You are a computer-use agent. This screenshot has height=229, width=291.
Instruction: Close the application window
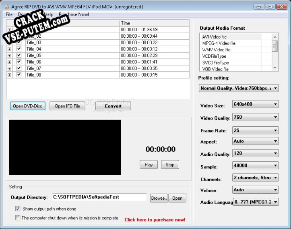click(282, 7)
